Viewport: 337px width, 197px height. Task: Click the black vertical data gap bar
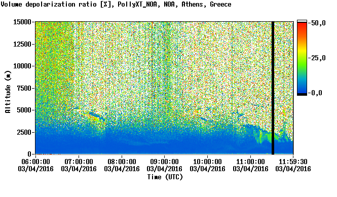(273, 88)
